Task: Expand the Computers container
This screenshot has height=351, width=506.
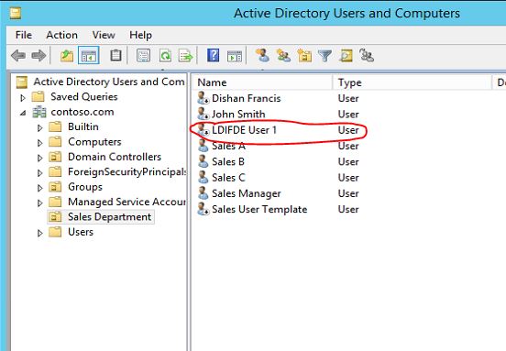Action: (39, 143)
